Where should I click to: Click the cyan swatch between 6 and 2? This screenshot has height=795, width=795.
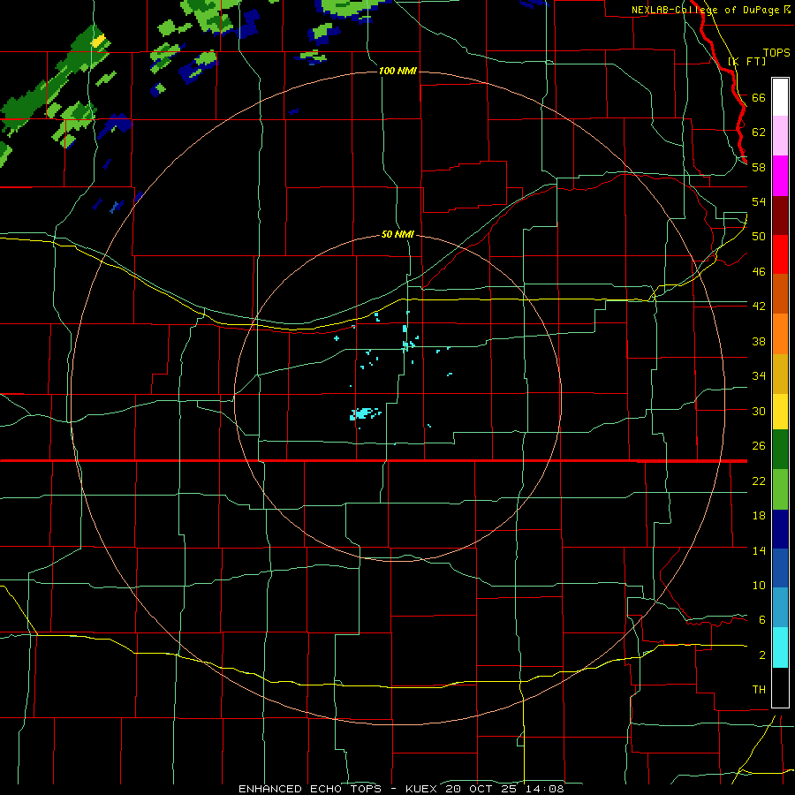(780, 647)
